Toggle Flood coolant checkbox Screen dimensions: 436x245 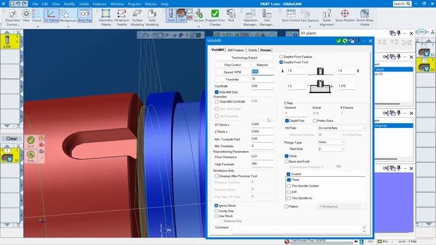(x=289, y=180)
